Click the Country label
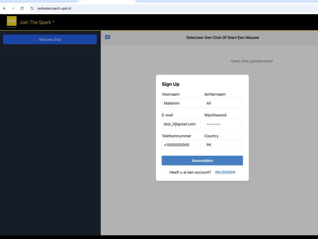 [211, 136]
